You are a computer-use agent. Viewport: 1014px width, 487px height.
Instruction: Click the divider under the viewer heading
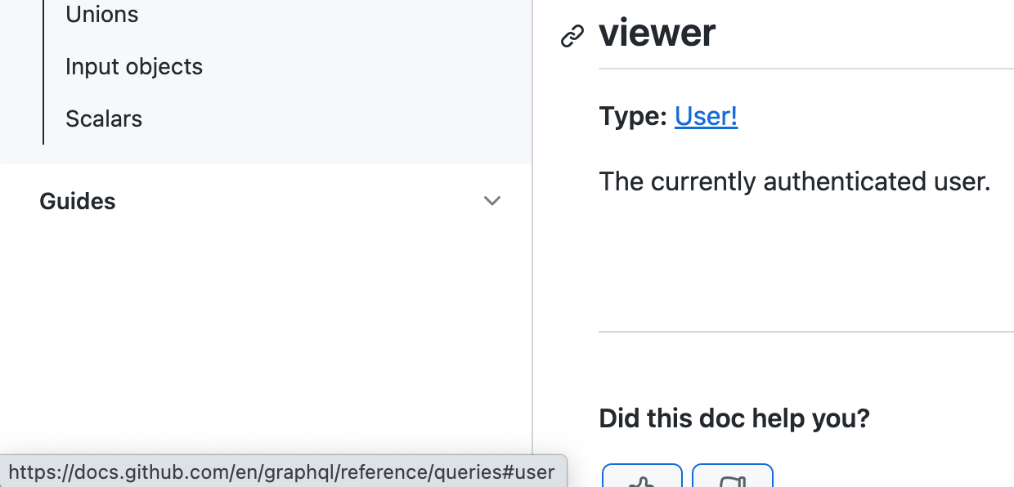pos(806,69)
